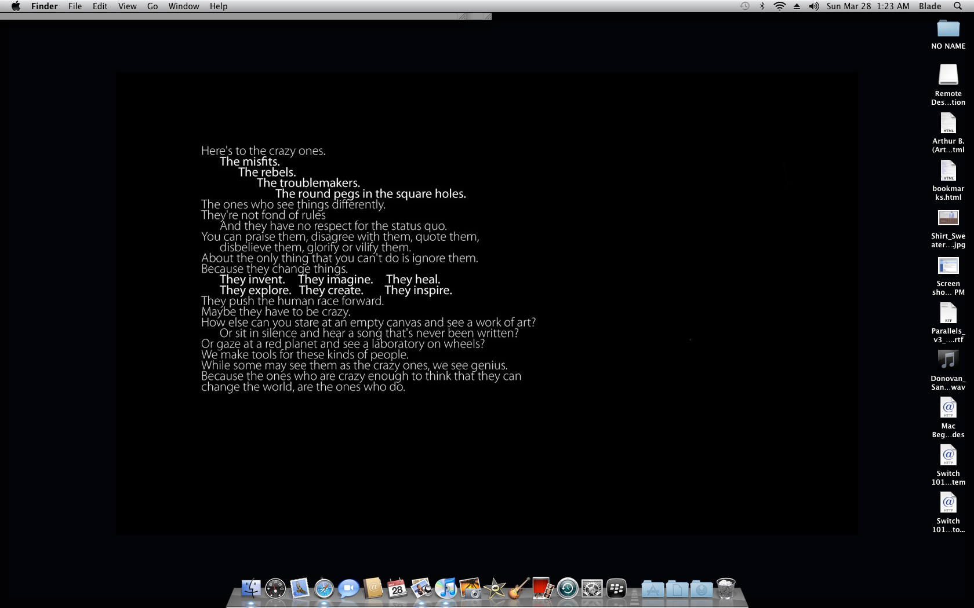Open the volume control in menu bar
This screenshot has width=974, height=608.
pos(814,6)
